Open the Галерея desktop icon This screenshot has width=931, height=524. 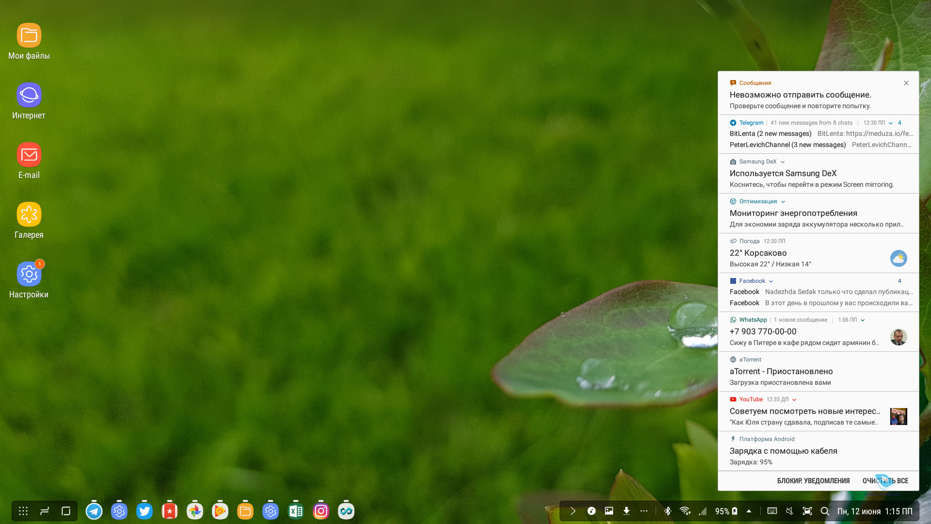[x=29, y=221]
